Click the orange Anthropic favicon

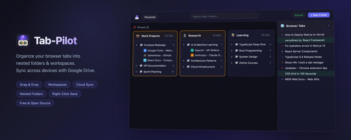(x=192, y=55)
